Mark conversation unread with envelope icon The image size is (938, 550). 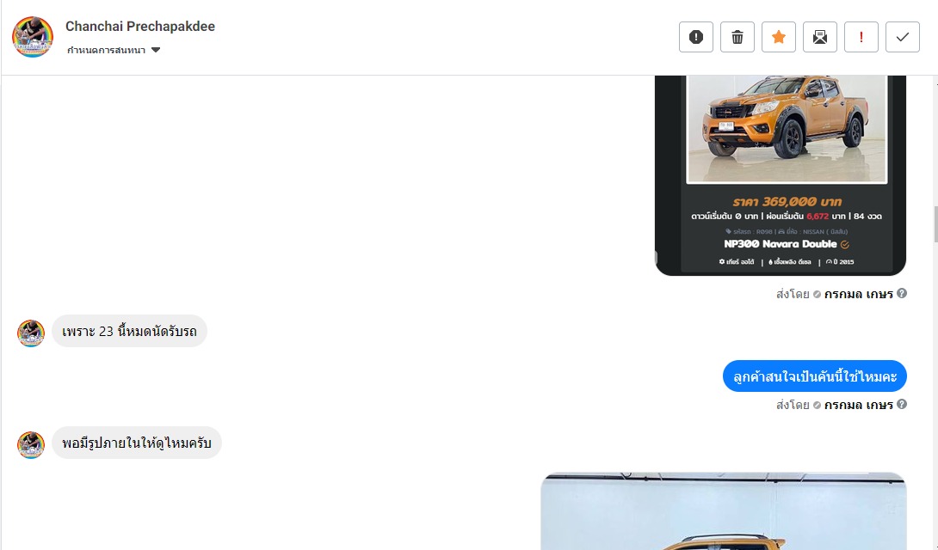click(819, 37)
